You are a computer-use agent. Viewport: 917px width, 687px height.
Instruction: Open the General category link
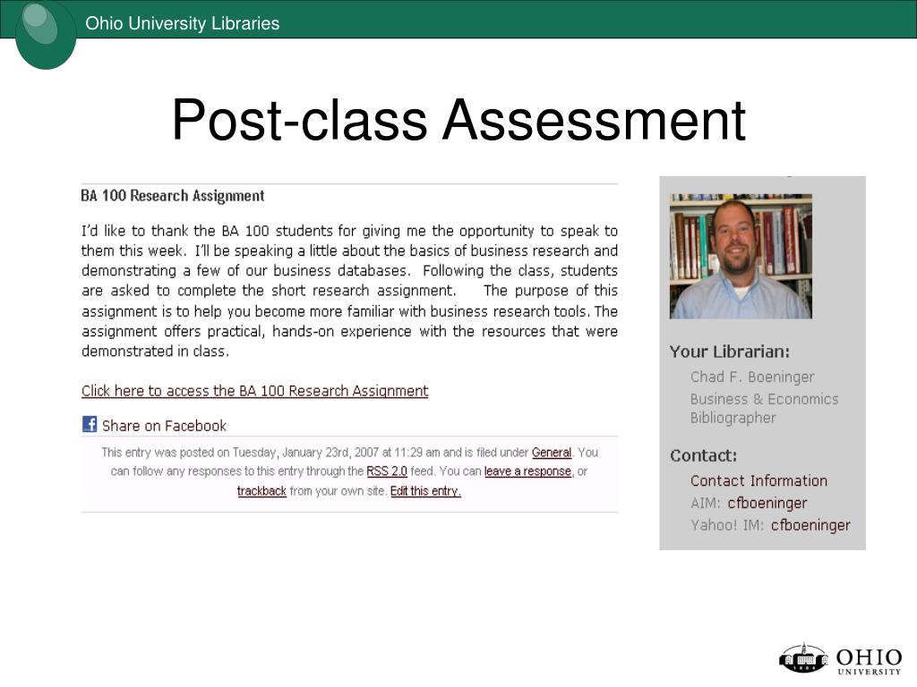click(x=551, y=452)
